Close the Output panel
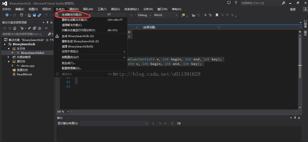308x142 pixels. 299,118
